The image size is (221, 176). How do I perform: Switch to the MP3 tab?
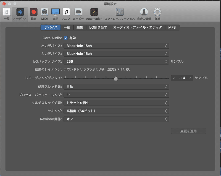(x=172, y=28)
